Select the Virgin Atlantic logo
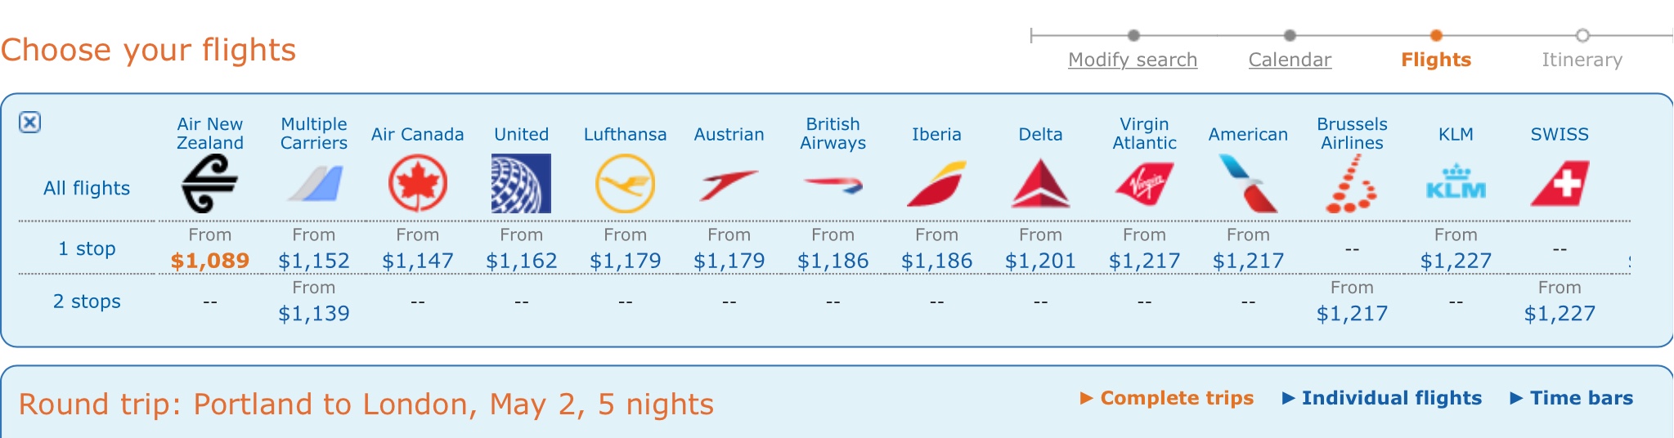 point(1144,184)
